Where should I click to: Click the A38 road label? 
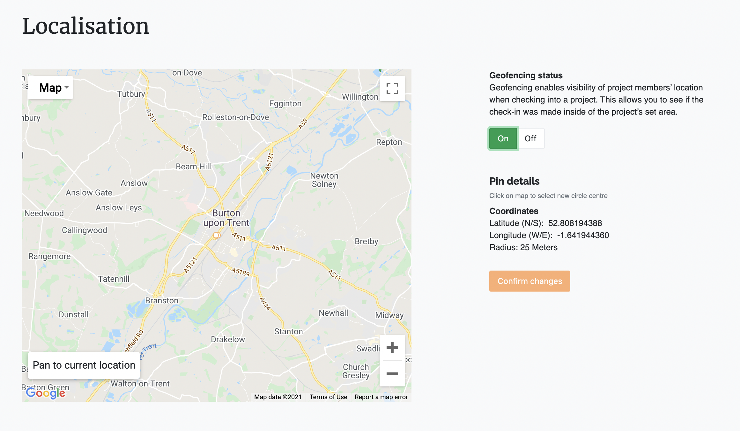tap(303, 124)
